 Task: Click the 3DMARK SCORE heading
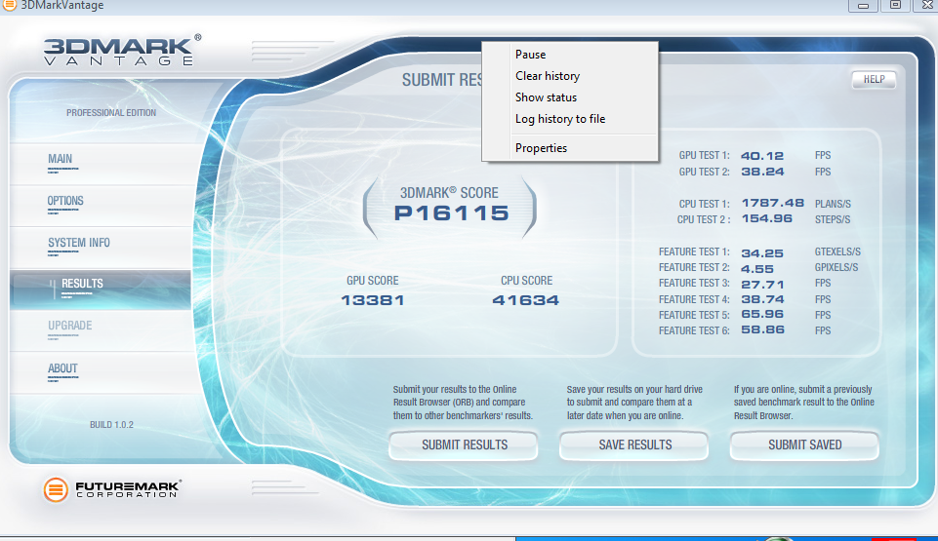[x=449, y=193]
